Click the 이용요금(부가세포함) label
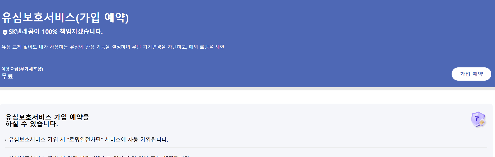This screenshot has height=157, width=495. pos(22,69)
